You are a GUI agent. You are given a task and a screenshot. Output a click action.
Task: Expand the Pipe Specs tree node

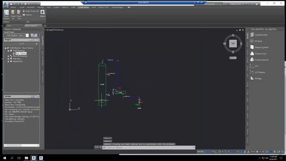point(8,59)
